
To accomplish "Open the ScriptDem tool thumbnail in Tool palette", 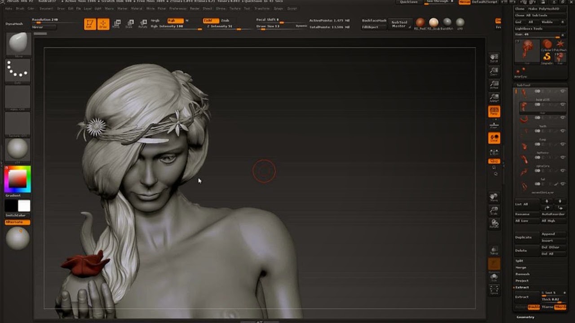I will (x=547, y=56).
